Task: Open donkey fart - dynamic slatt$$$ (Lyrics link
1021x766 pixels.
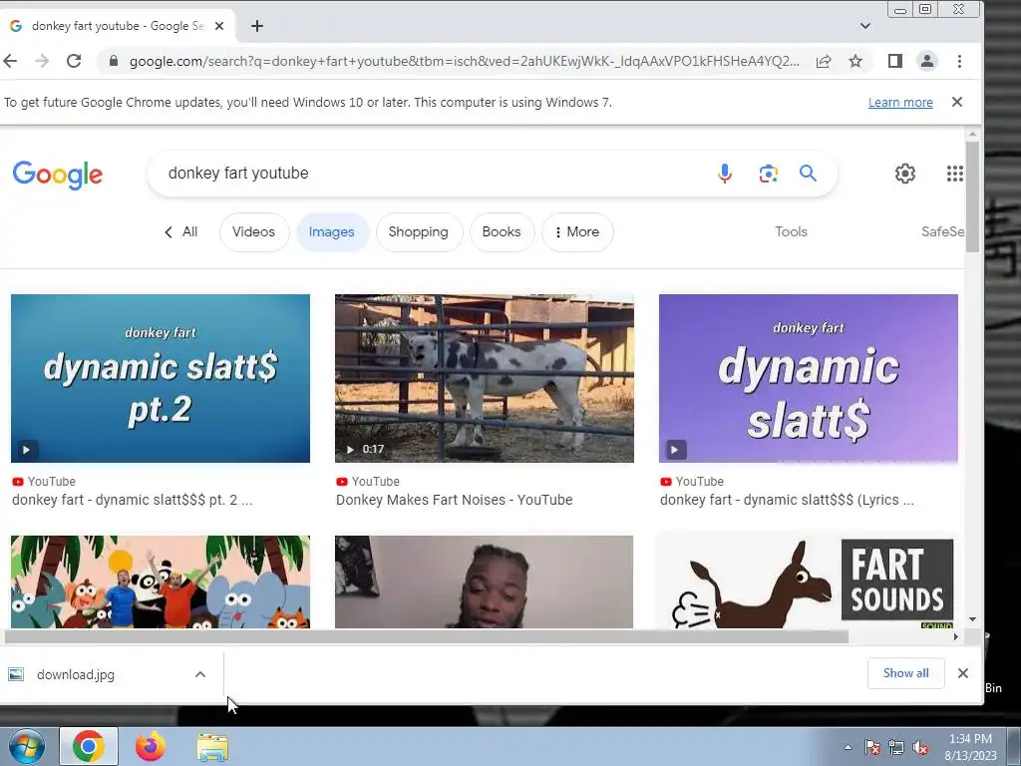Action: [787, 500]
